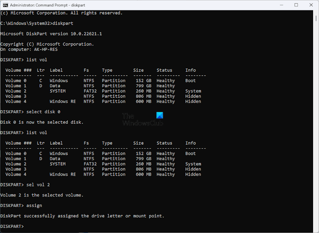
Task: Click '600 MB' size in the second table
Action: (144, 174)
